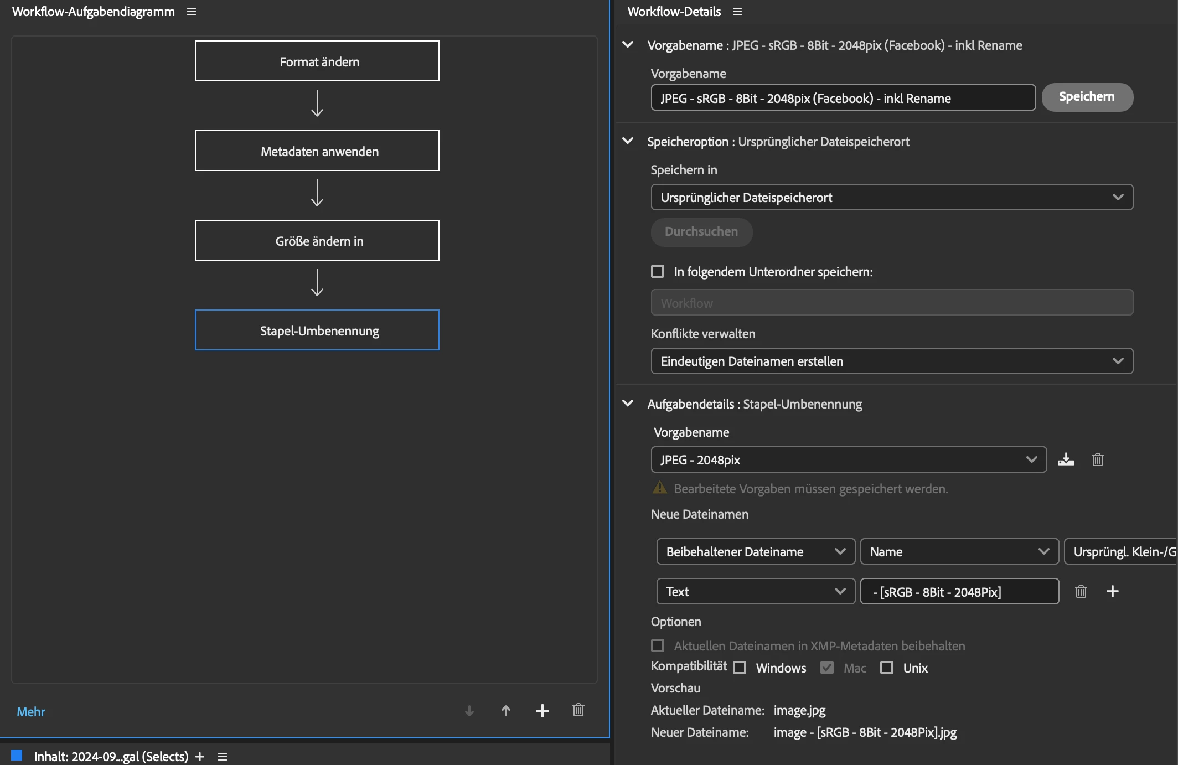Open the Workflow-Details panel menu
The image size is (1178, 765).
[737, 12]
